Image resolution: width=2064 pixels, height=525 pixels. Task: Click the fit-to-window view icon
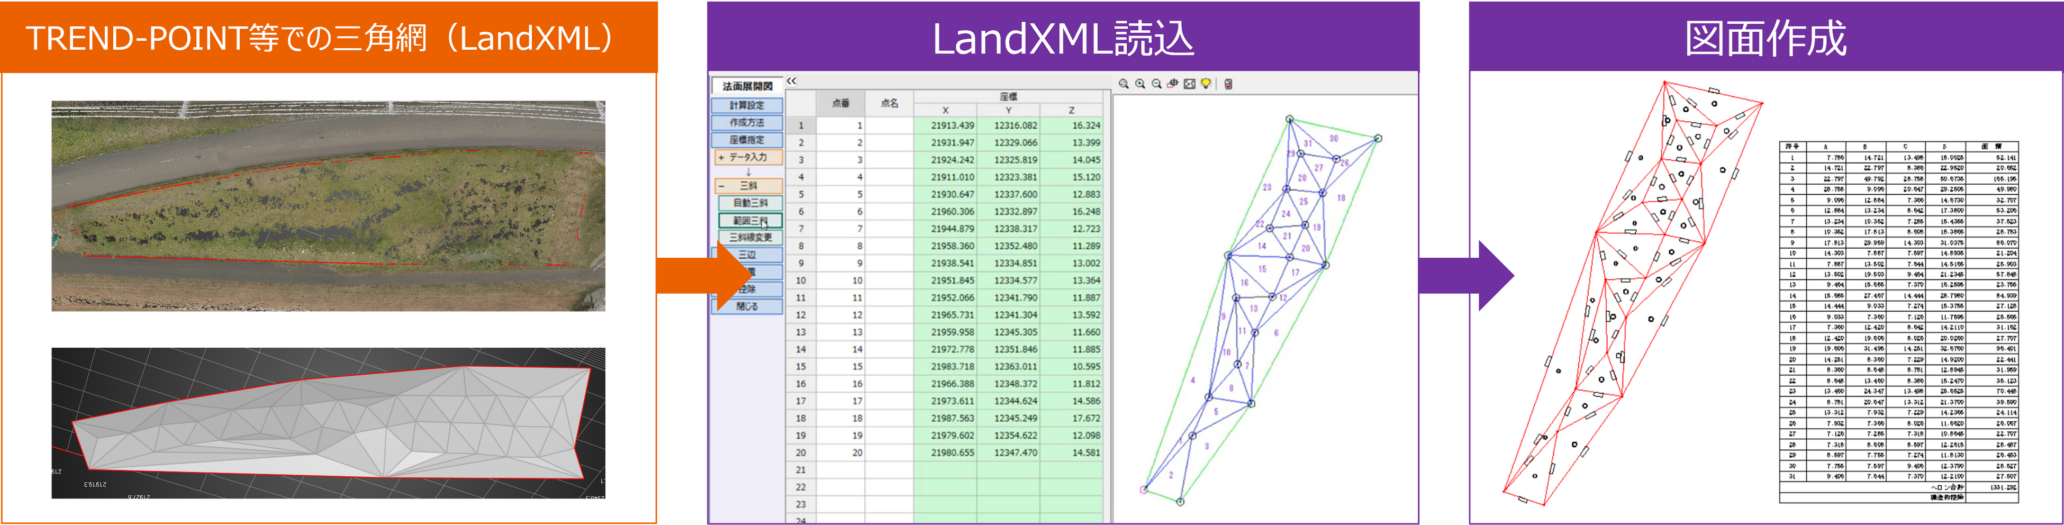click(1190, 84)
